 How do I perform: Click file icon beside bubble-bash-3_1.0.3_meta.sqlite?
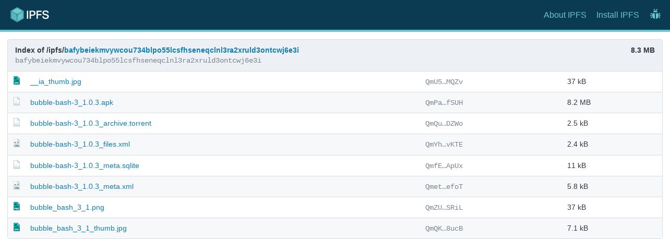(x=17, y=164)
